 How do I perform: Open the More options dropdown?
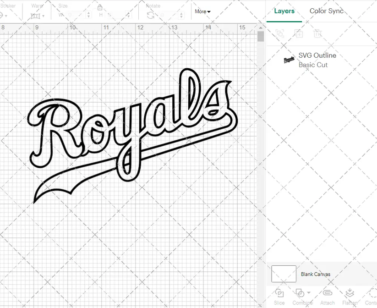click(x=202, y=11)
